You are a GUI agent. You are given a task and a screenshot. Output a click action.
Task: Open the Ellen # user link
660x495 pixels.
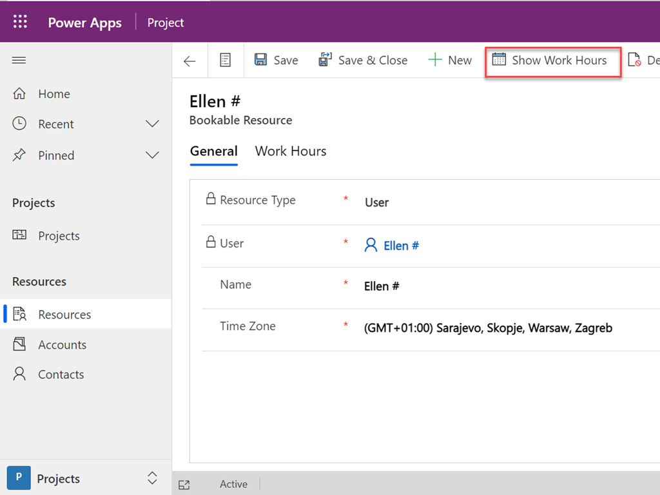pos(401,246)
